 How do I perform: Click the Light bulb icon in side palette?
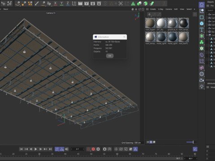(x=202, y=86)
